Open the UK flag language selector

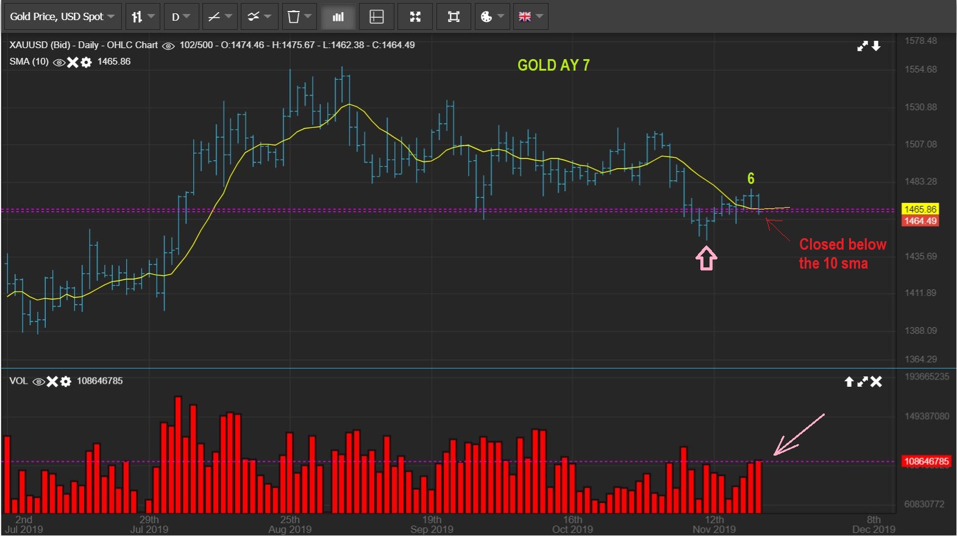[x=530, y=17]
